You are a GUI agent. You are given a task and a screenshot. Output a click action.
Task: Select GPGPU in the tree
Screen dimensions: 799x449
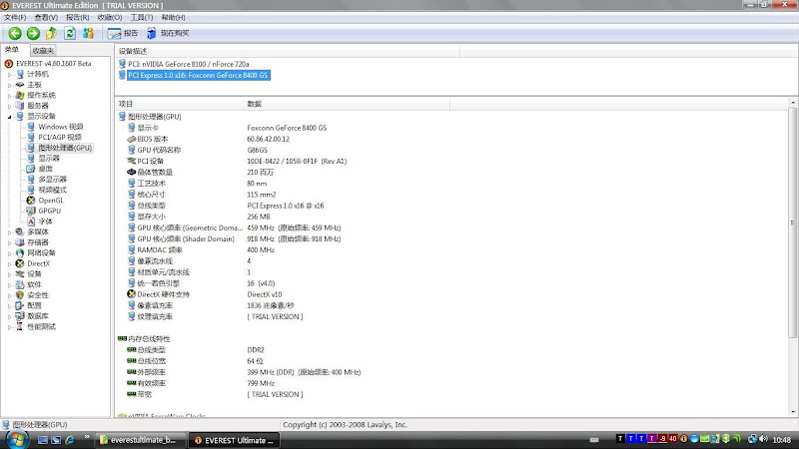[49, 211]
